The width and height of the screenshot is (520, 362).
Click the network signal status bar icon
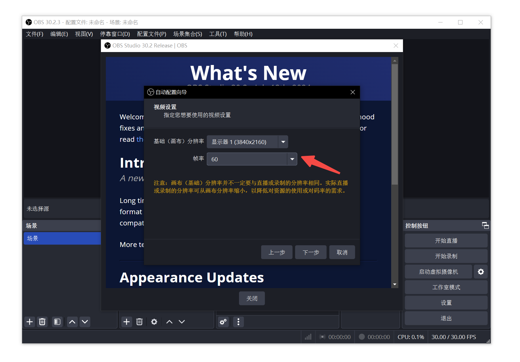[308, 337]
